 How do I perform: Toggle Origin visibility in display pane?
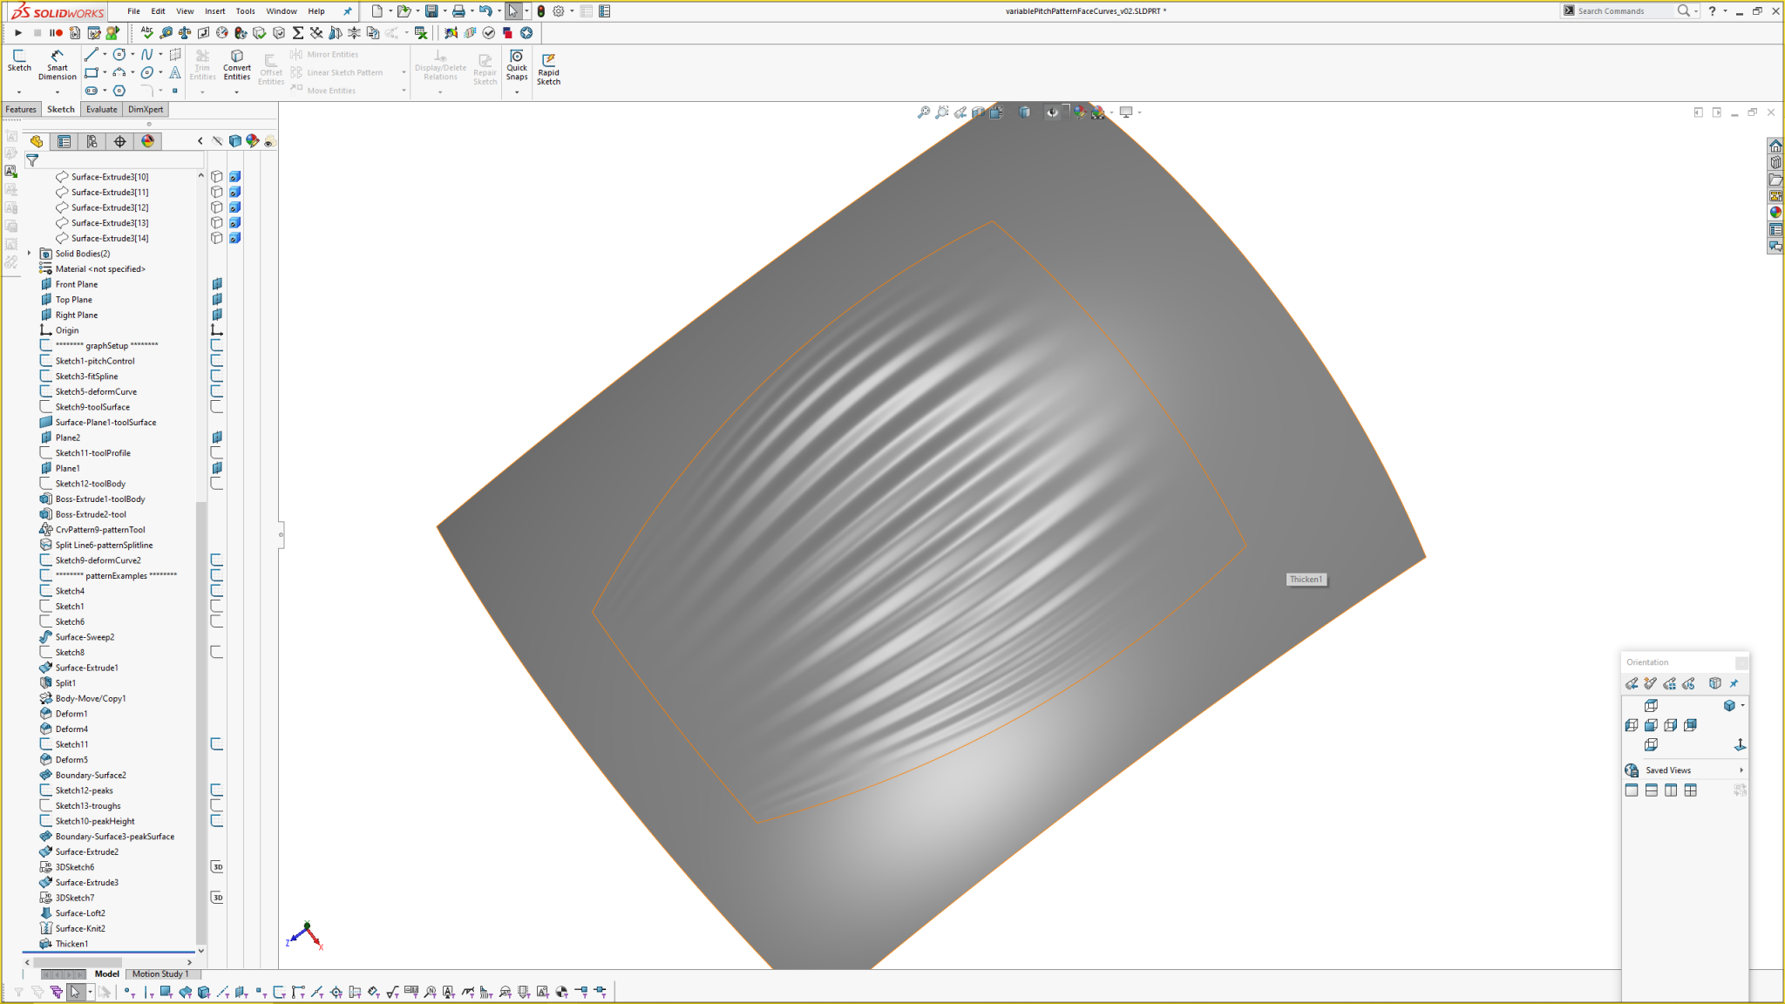(x=217, y=330)
